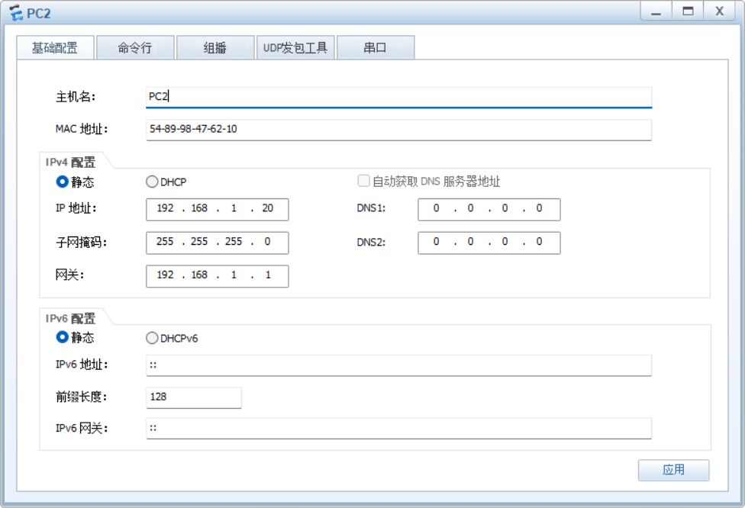Viewport: 745px width, 508px height.
Task: Click the 子网掩码 field 255.255.255.0
Action: [217, 243]
